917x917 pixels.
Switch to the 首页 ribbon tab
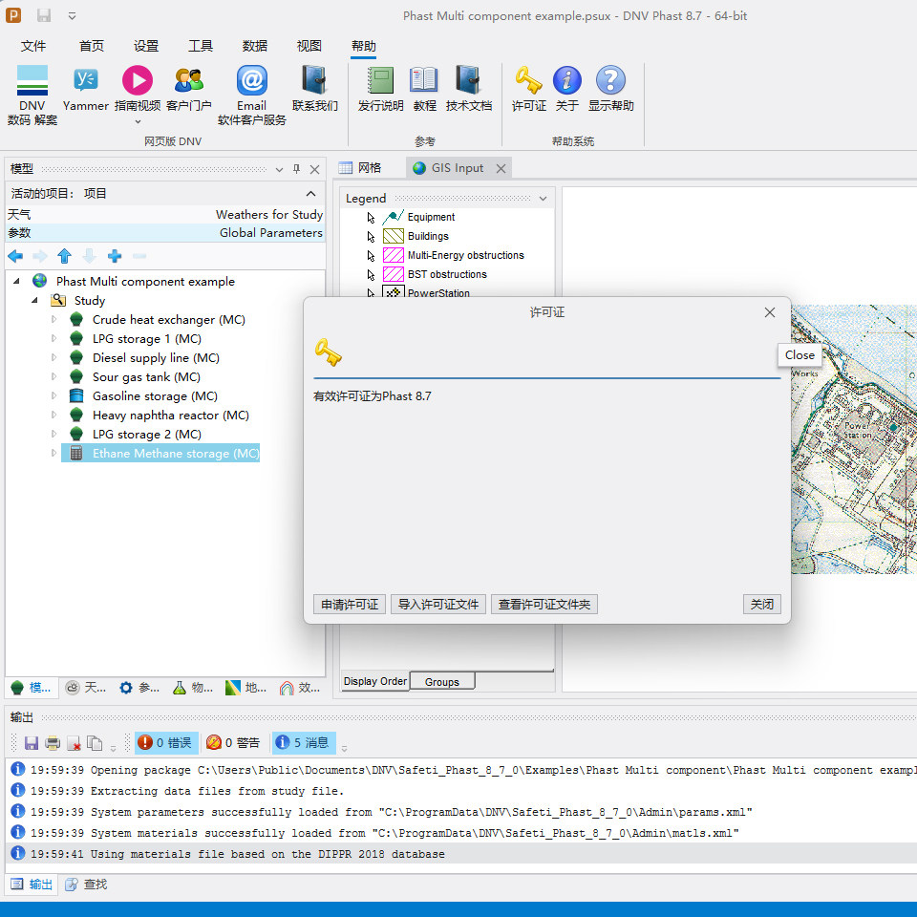click(92, 46)
